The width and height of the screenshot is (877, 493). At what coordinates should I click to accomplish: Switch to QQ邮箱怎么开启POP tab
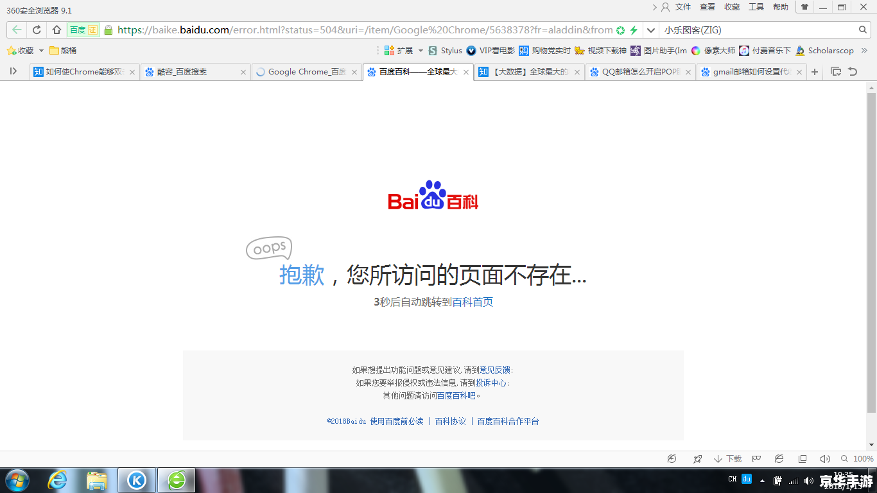click(x=640, y=72)
